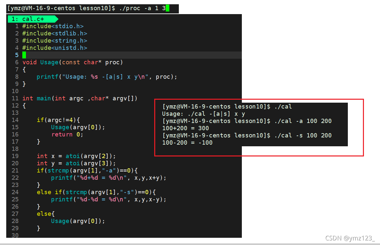Click the cursor after ./proc -a 1 3

(167, 8)
